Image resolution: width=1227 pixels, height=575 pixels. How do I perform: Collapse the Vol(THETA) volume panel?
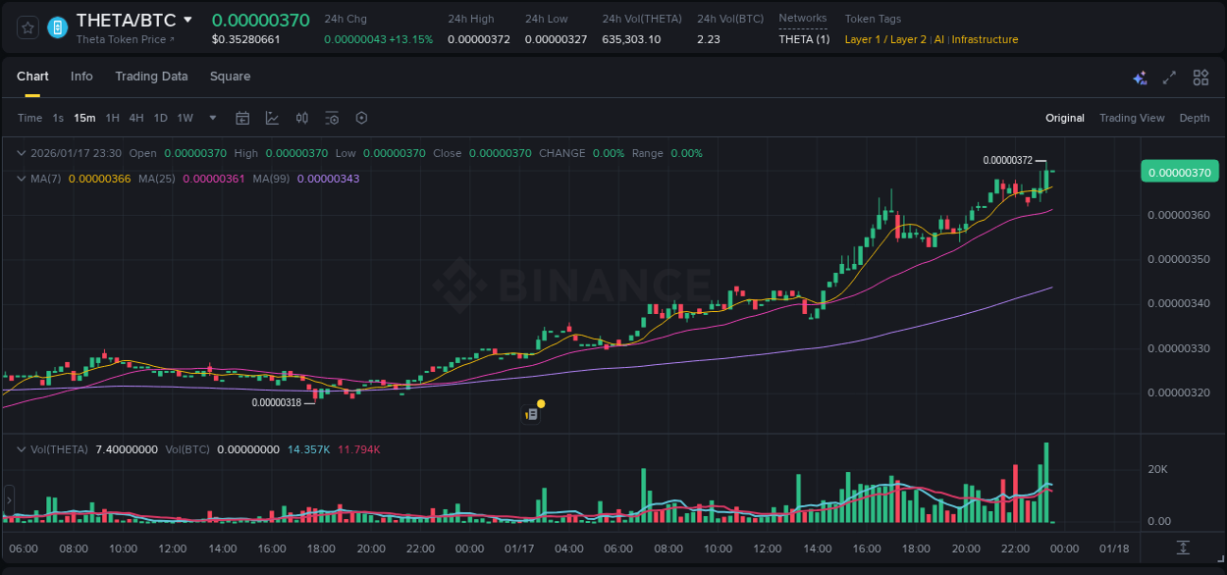click(21, 448)
